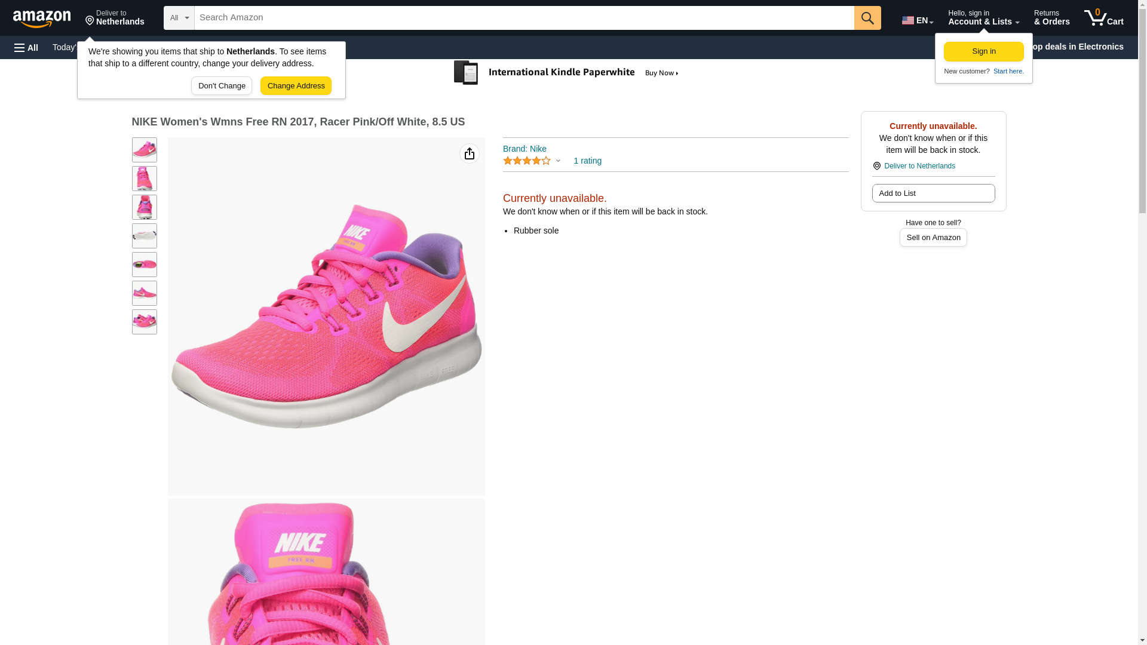The width and height of the screenshot is (1147, 645).
Task: Open Returns & Orders
Action: point(1051,18)
